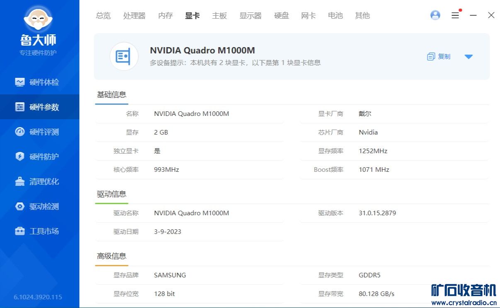This screenshot has width=500, height=308.
Task: Select the 显卡 tab
Action: click(192, 16)
